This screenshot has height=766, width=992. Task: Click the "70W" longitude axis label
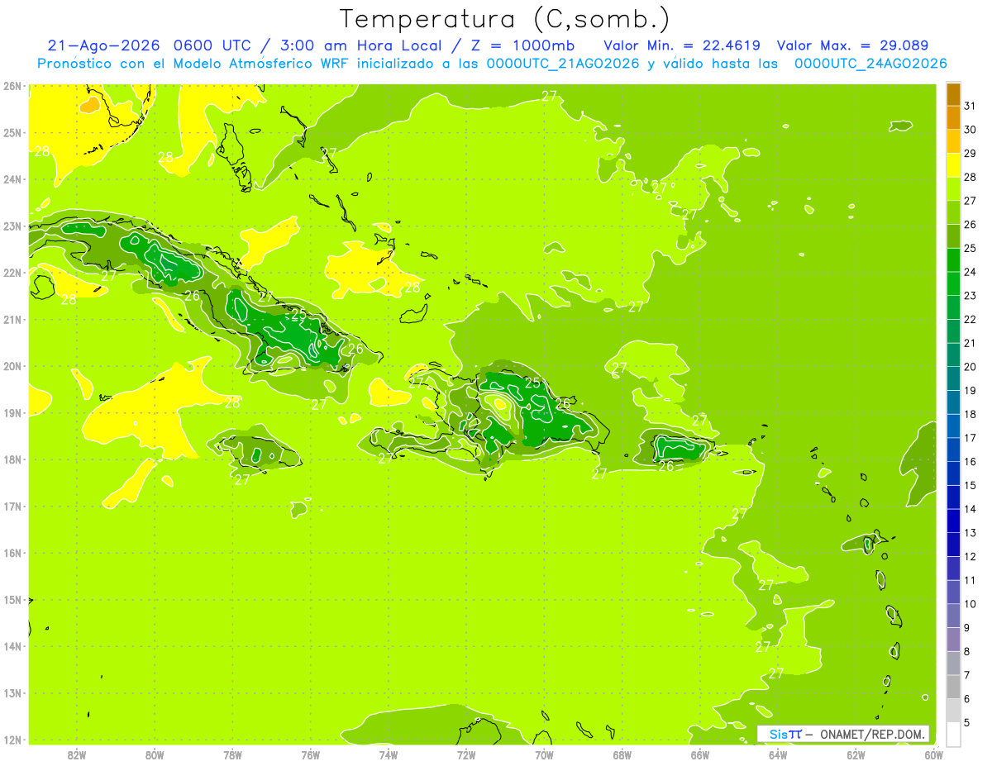tap(544, 754)
